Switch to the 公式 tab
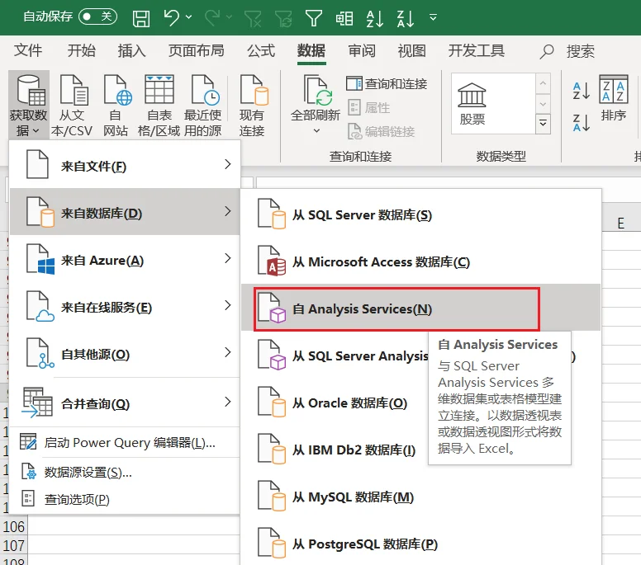 point(261,50)
